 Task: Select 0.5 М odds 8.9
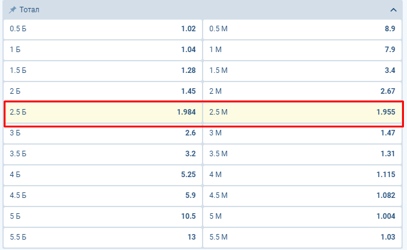click(x=302, y=28)
